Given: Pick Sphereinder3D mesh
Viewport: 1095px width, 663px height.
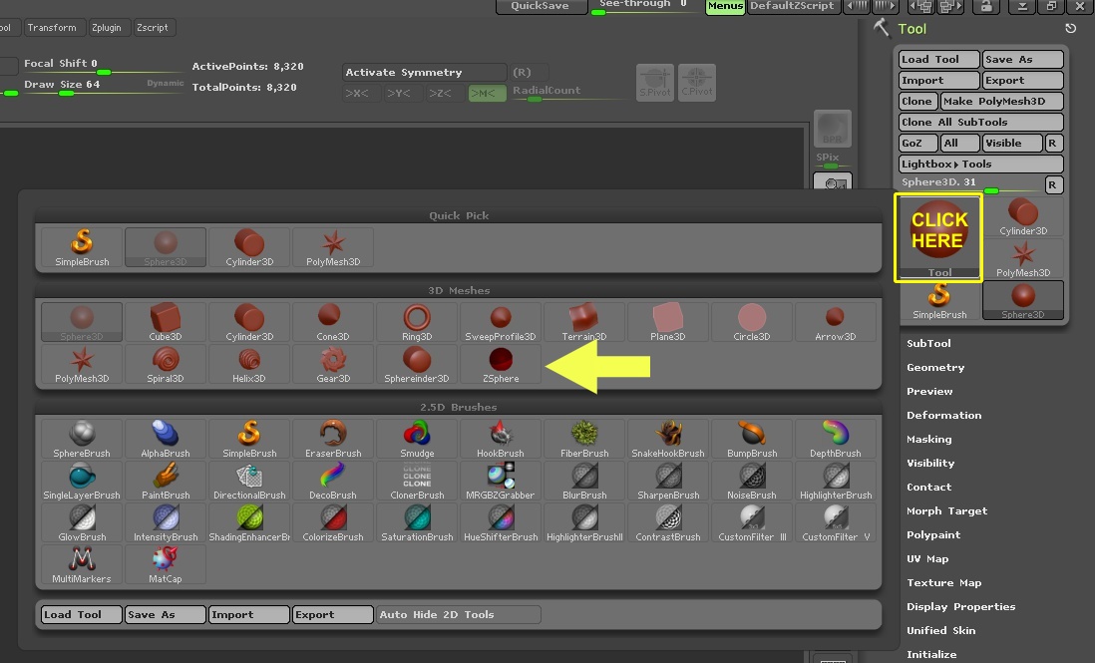Looking at the screenshot, I should (417, 364).
